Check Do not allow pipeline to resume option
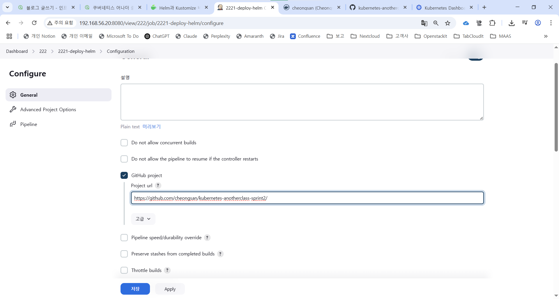This screenshot has height=299, width=559. tap(124, 159)
